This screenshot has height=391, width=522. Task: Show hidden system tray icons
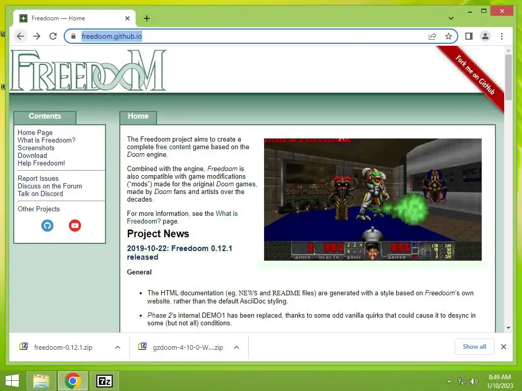tap(449, 381)
